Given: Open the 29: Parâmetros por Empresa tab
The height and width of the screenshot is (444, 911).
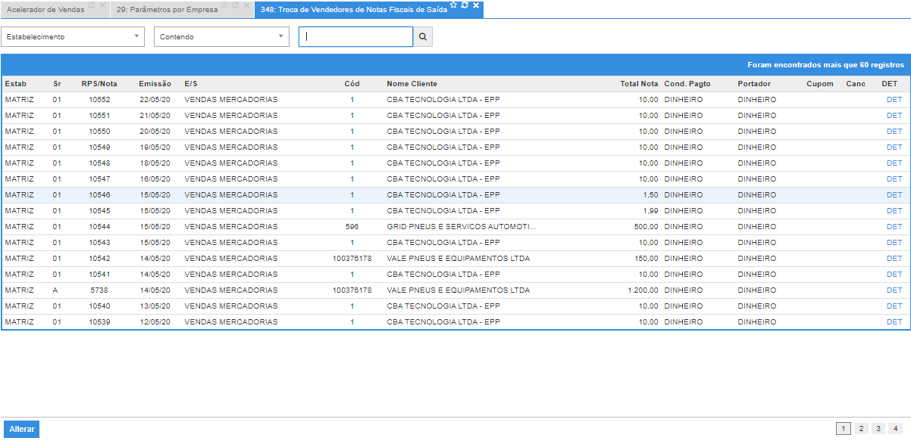Looking at the screenshot, I should coord(167,10).
